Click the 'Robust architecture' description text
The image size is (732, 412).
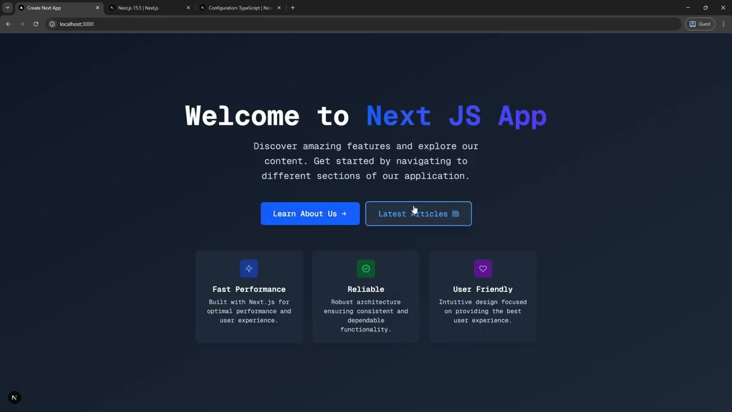(366, 316)
